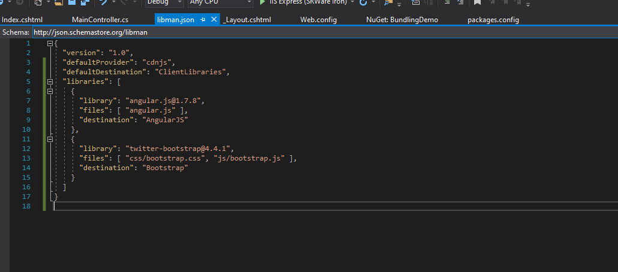The width and height of the screenshot is (618, 272).
Task: Click line number 18 in the gutter
Action: click(x=26, y=206)
